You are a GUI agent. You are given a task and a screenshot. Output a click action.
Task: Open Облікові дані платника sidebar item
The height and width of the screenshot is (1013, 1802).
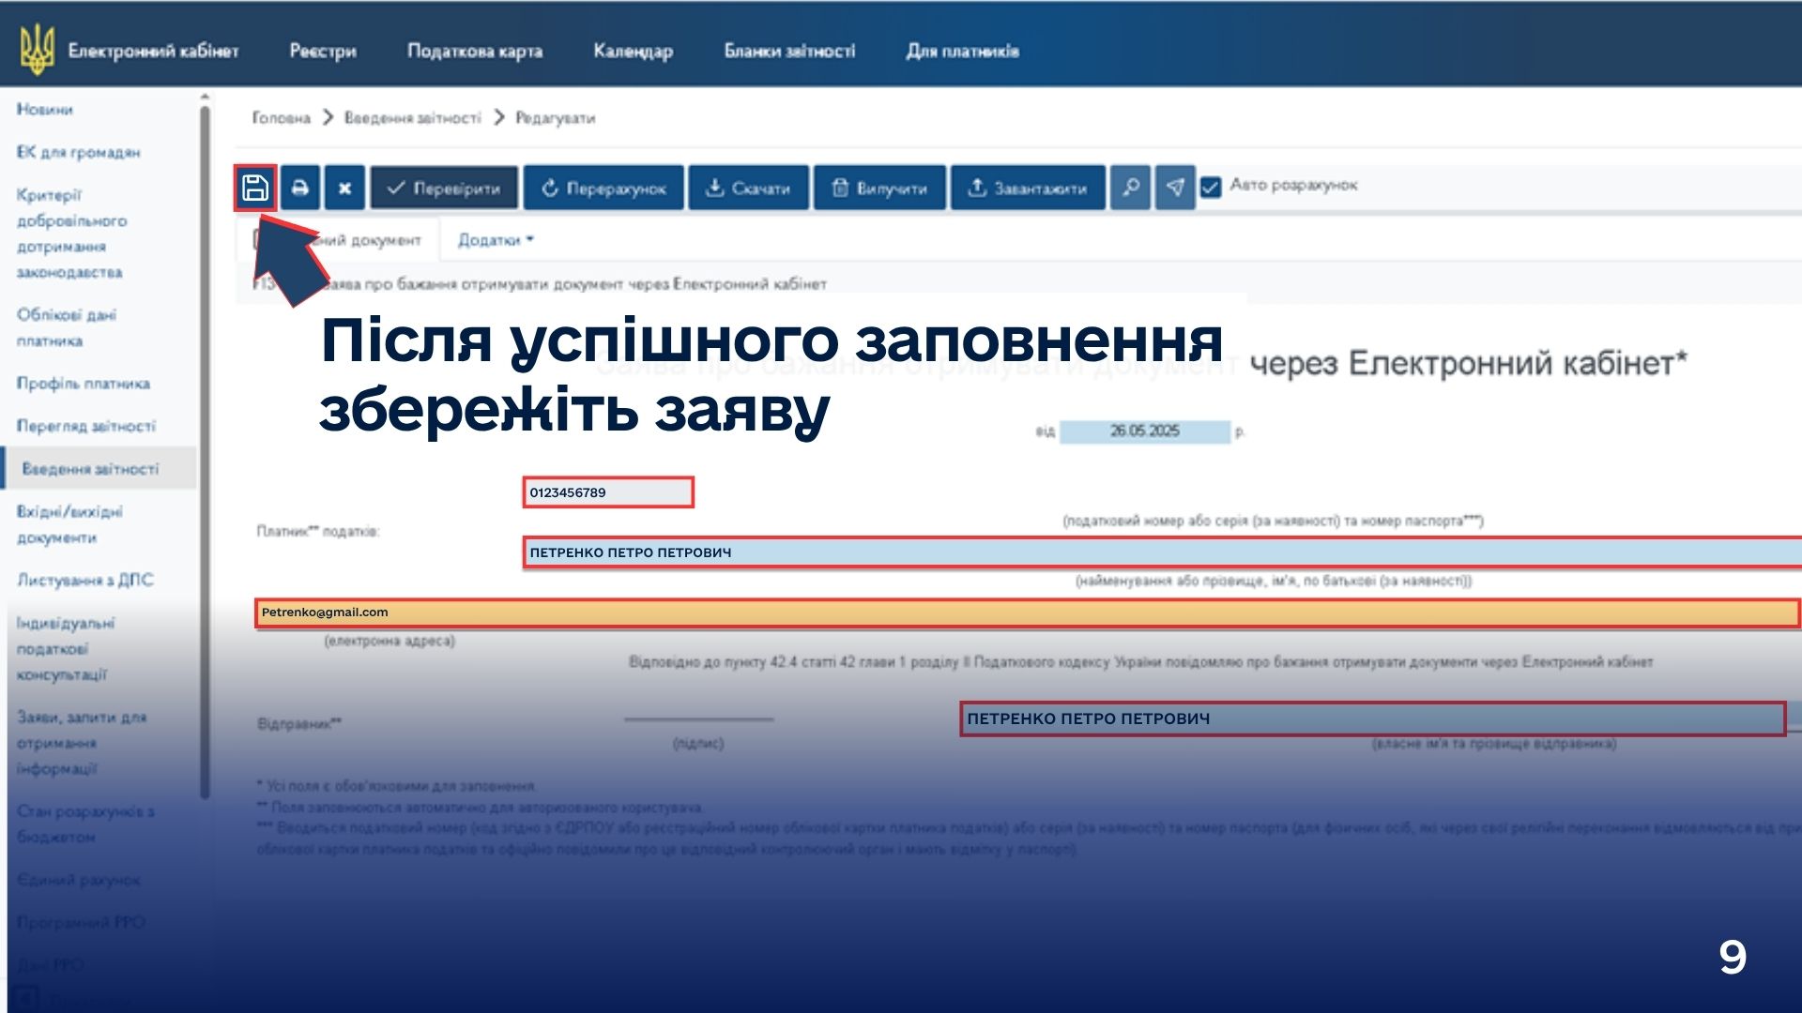(x=67, y=327)
